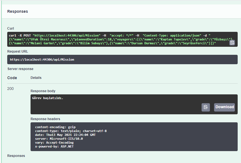Click the Server response label
The height and width of the screenshot is (163, 241).
pyautogui.click(x=20, y=69)
